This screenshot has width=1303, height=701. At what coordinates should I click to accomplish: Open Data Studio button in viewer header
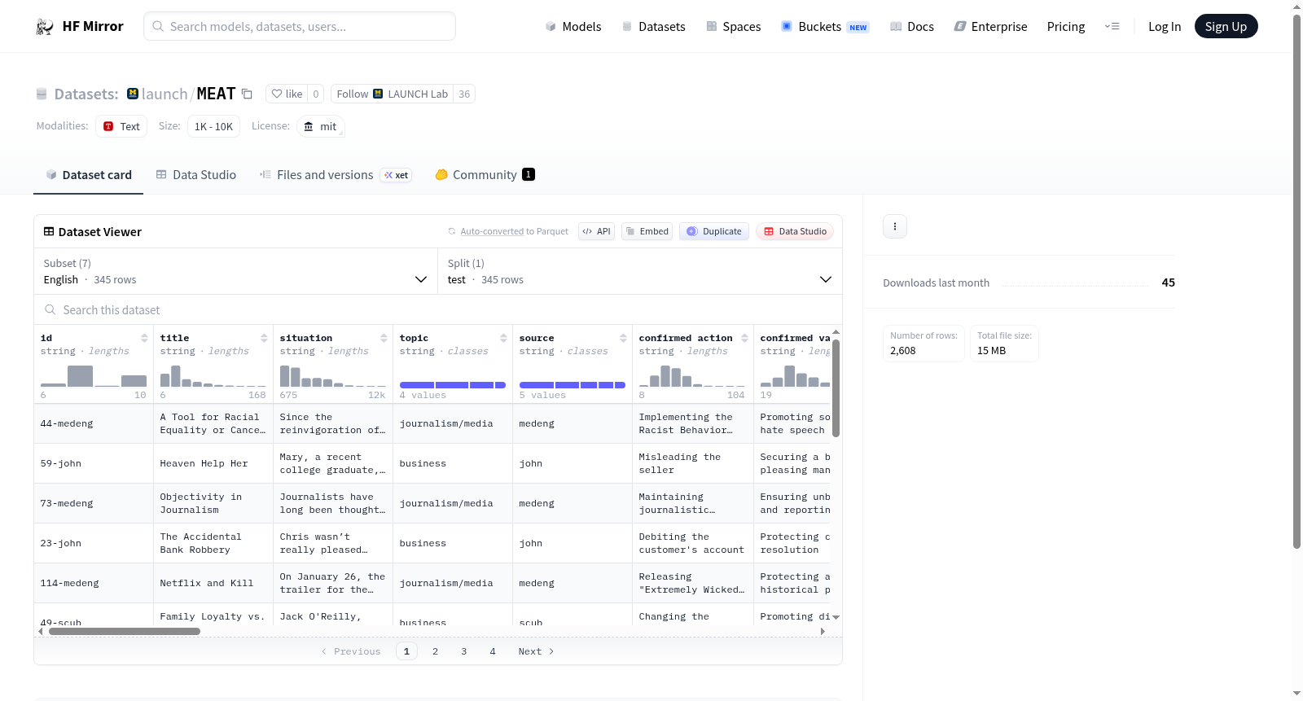click(795, 231)
